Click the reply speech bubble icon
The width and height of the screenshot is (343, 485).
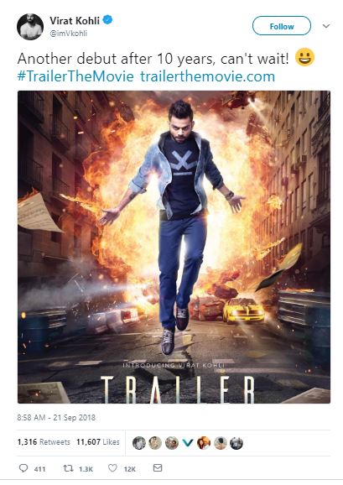[23, 468]
